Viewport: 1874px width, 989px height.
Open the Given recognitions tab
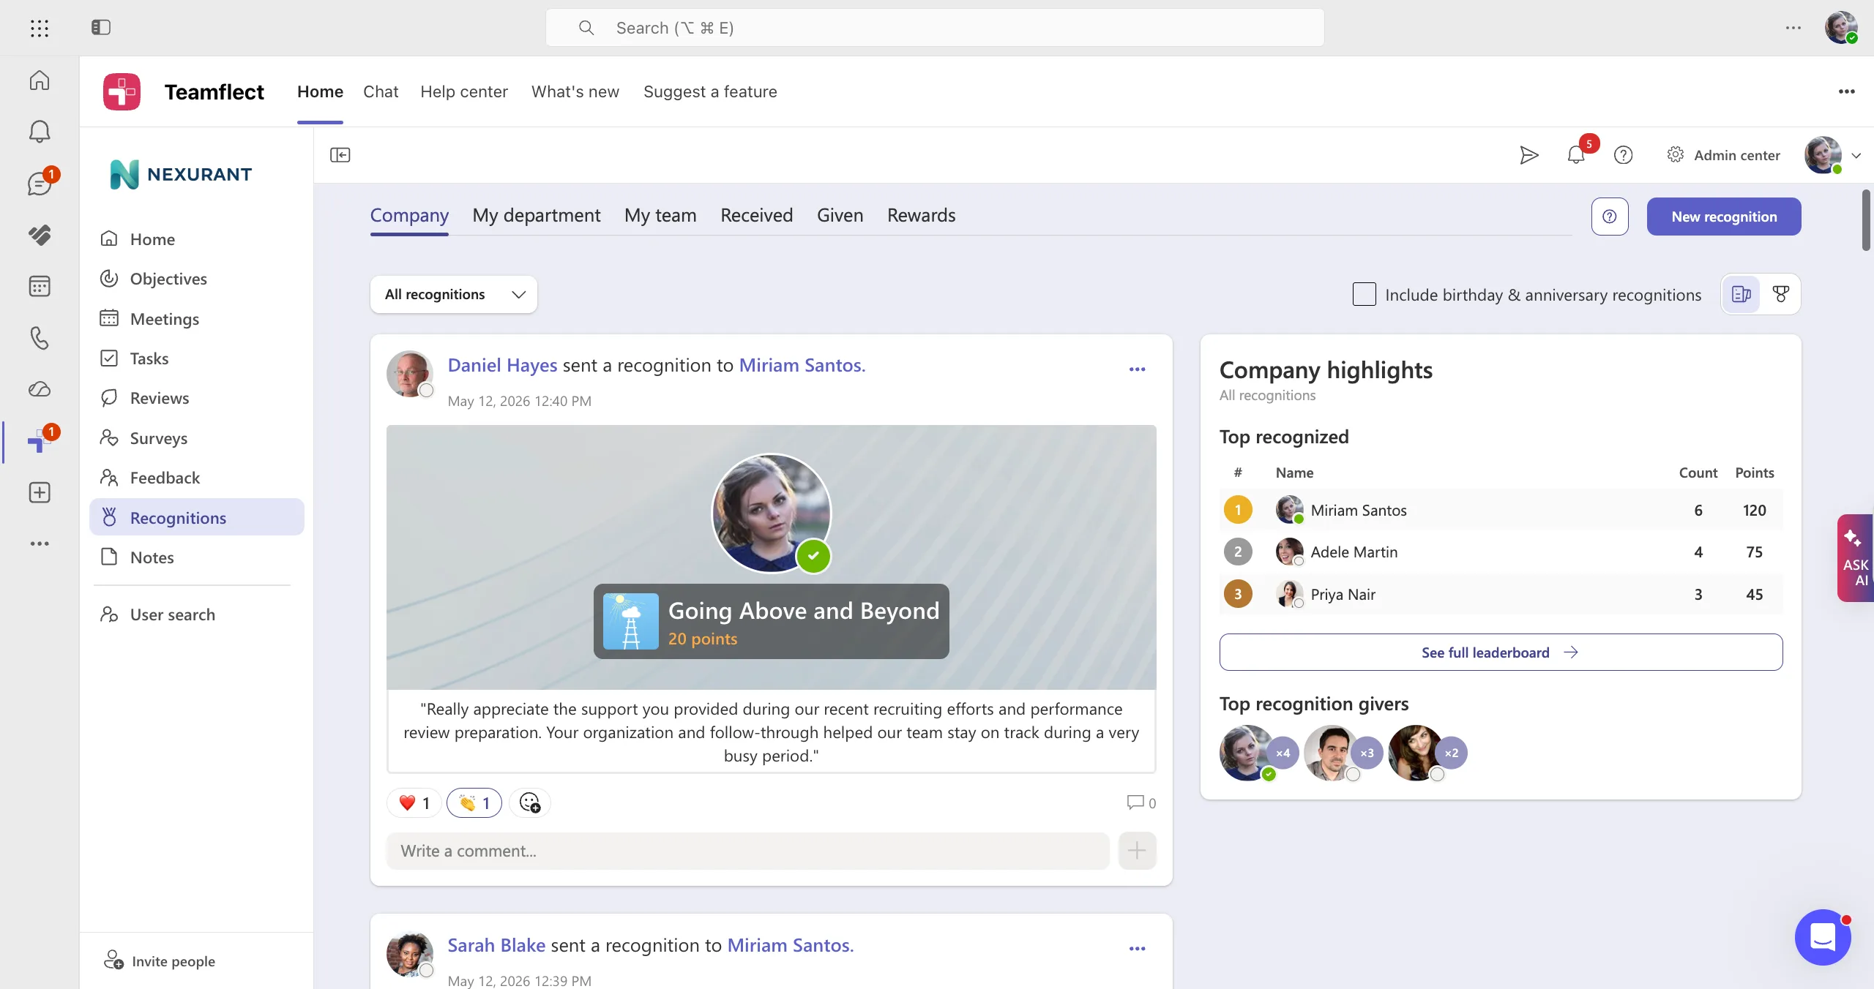pyautogui.click(x=840, y=215)
